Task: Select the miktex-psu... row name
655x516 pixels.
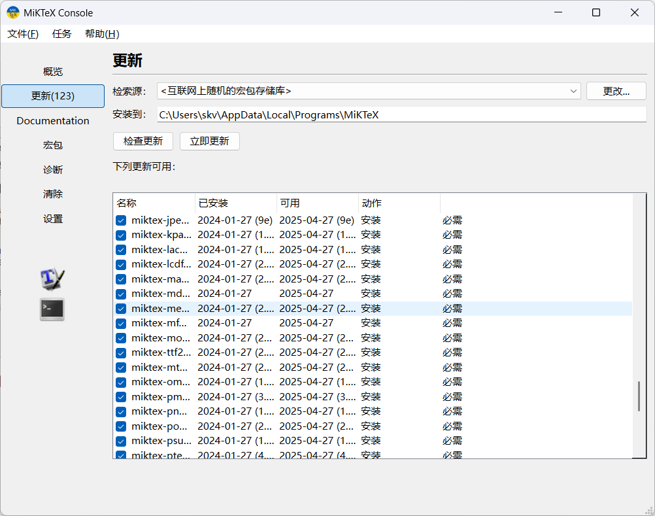Action: [x=161, y=441]
